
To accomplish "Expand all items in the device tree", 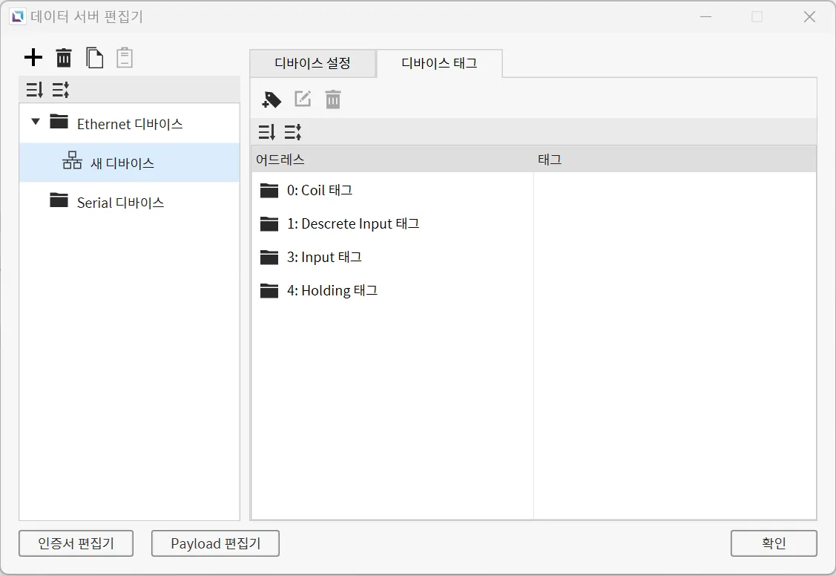I will coord(34,91).
